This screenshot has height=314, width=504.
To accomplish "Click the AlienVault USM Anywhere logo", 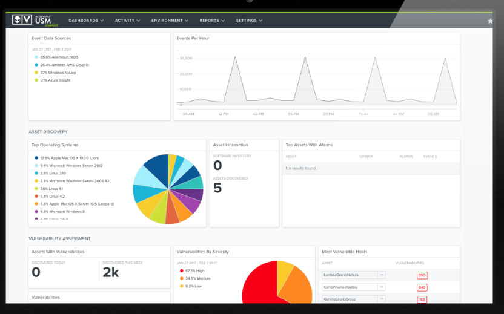I will (35, 20).
